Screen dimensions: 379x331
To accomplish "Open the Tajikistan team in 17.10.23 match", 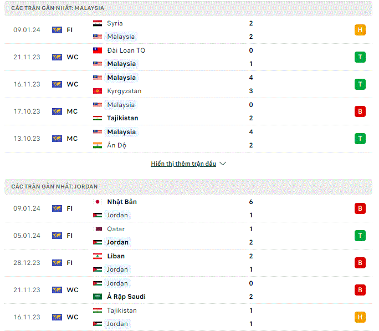I will coord(122,118).
